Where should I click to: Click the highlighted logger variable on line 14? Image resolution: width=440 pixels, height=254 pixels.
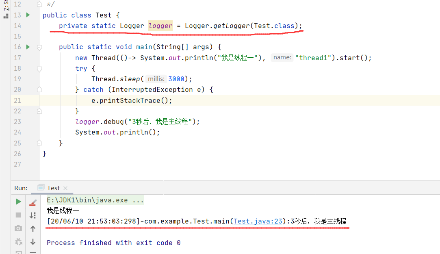tap(160, 26)
